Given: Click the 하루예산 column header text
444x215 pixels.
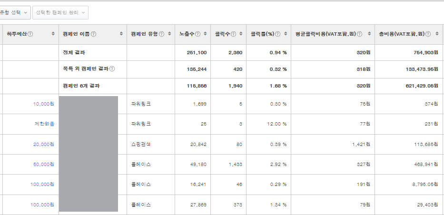Looking at the screenshot, I should 17,34.
